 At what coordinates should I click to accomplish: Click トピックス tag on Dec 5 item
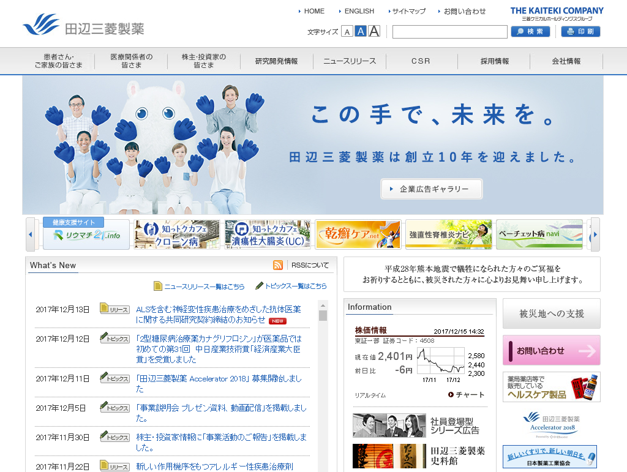115,407
